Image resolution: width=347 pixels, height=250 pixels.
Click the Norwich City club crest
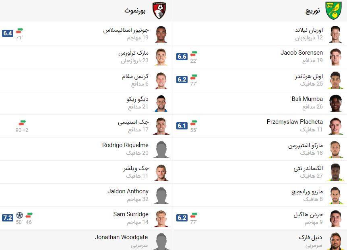(x=333, y=10)
